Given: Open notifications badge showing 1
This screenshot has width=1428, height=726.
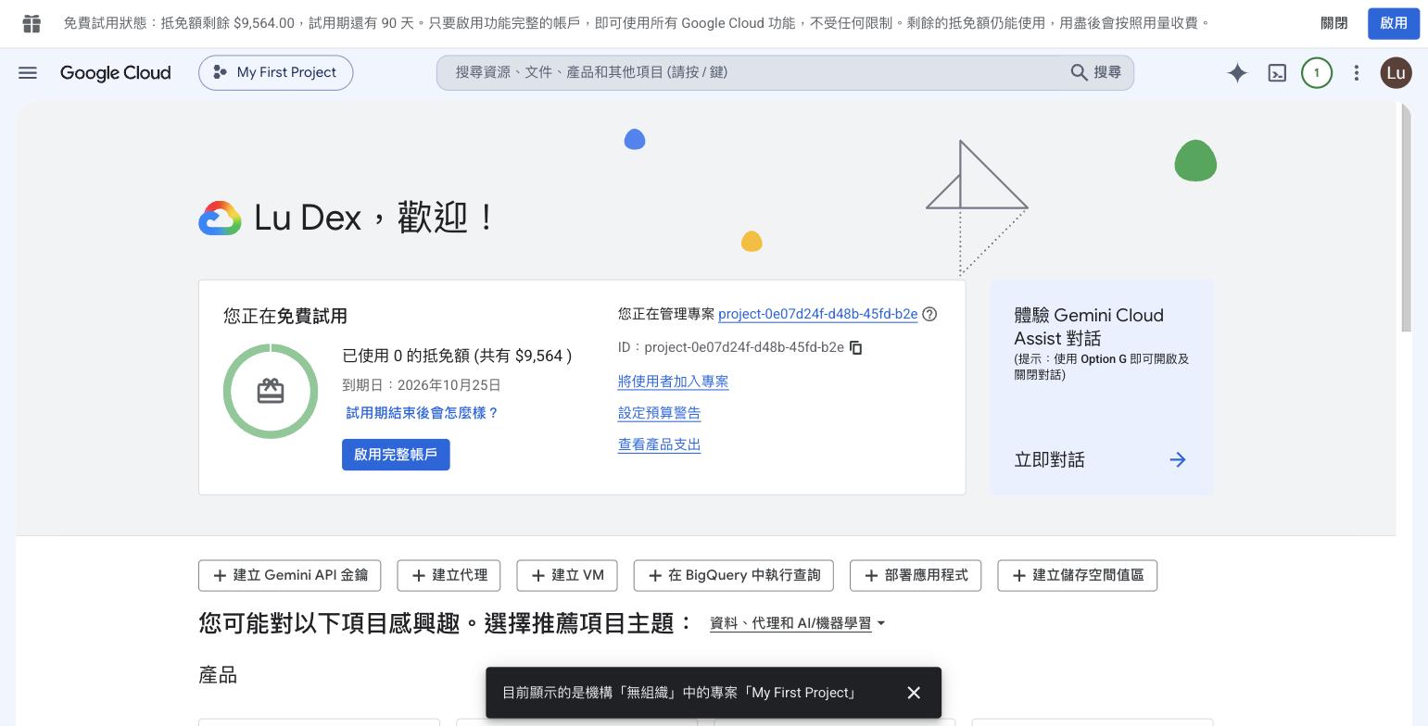Looking at the screenshot, I should [1317, 73].
